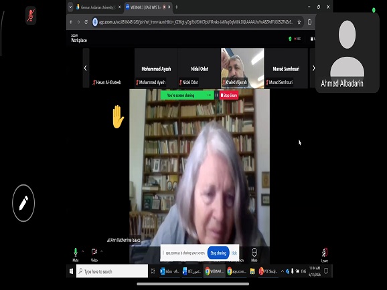This screenshot has width=387, height=290.
Task: Open the tab search dropdown in Chrome
Action: click(x=70, y=7)
